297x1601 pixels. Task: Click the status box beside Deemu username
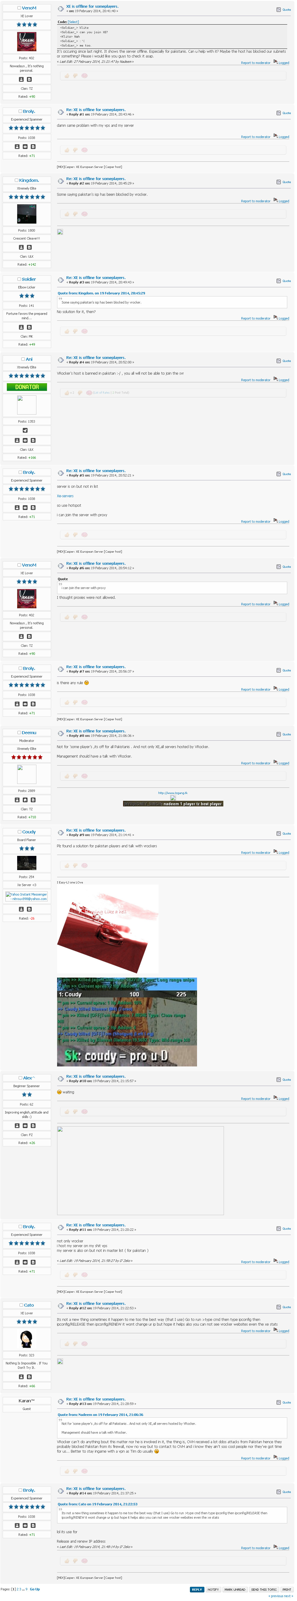click(19, 733)
